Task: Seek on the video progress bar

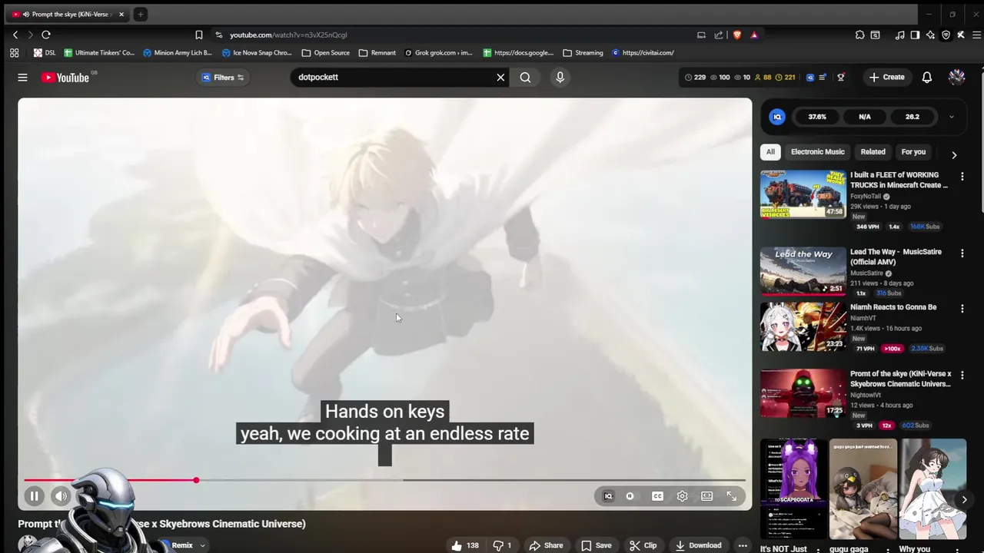Action: 384,481
